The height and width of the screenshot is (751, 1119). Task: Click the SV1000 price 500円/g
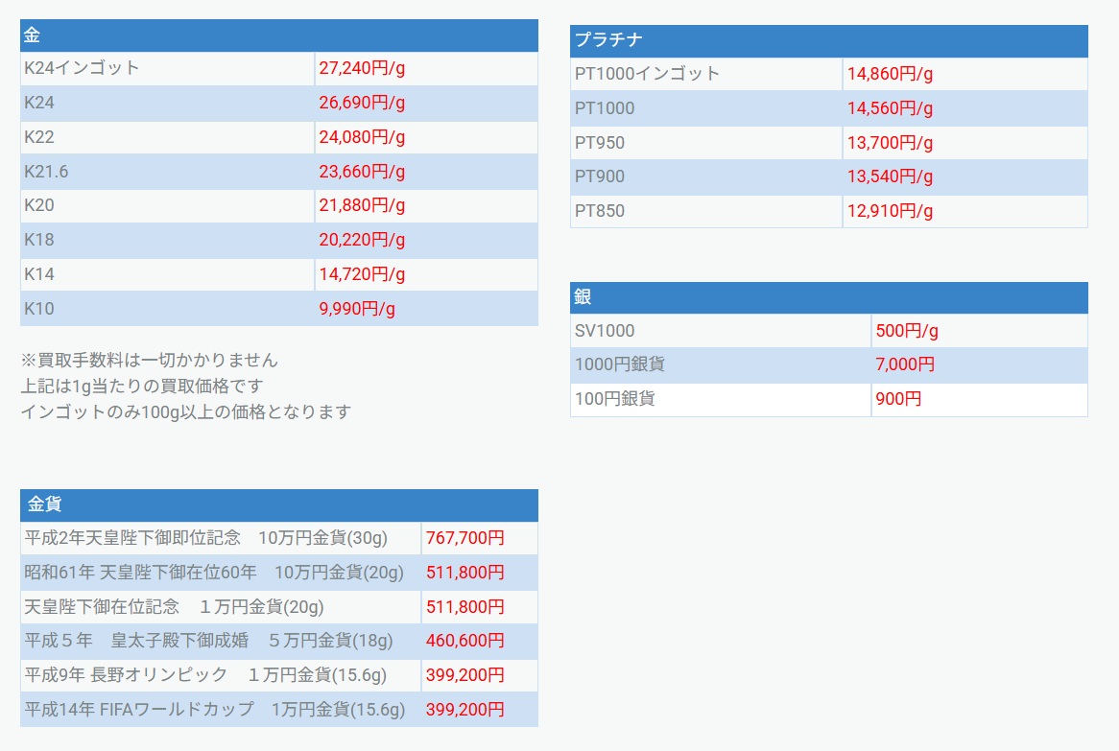906,331
